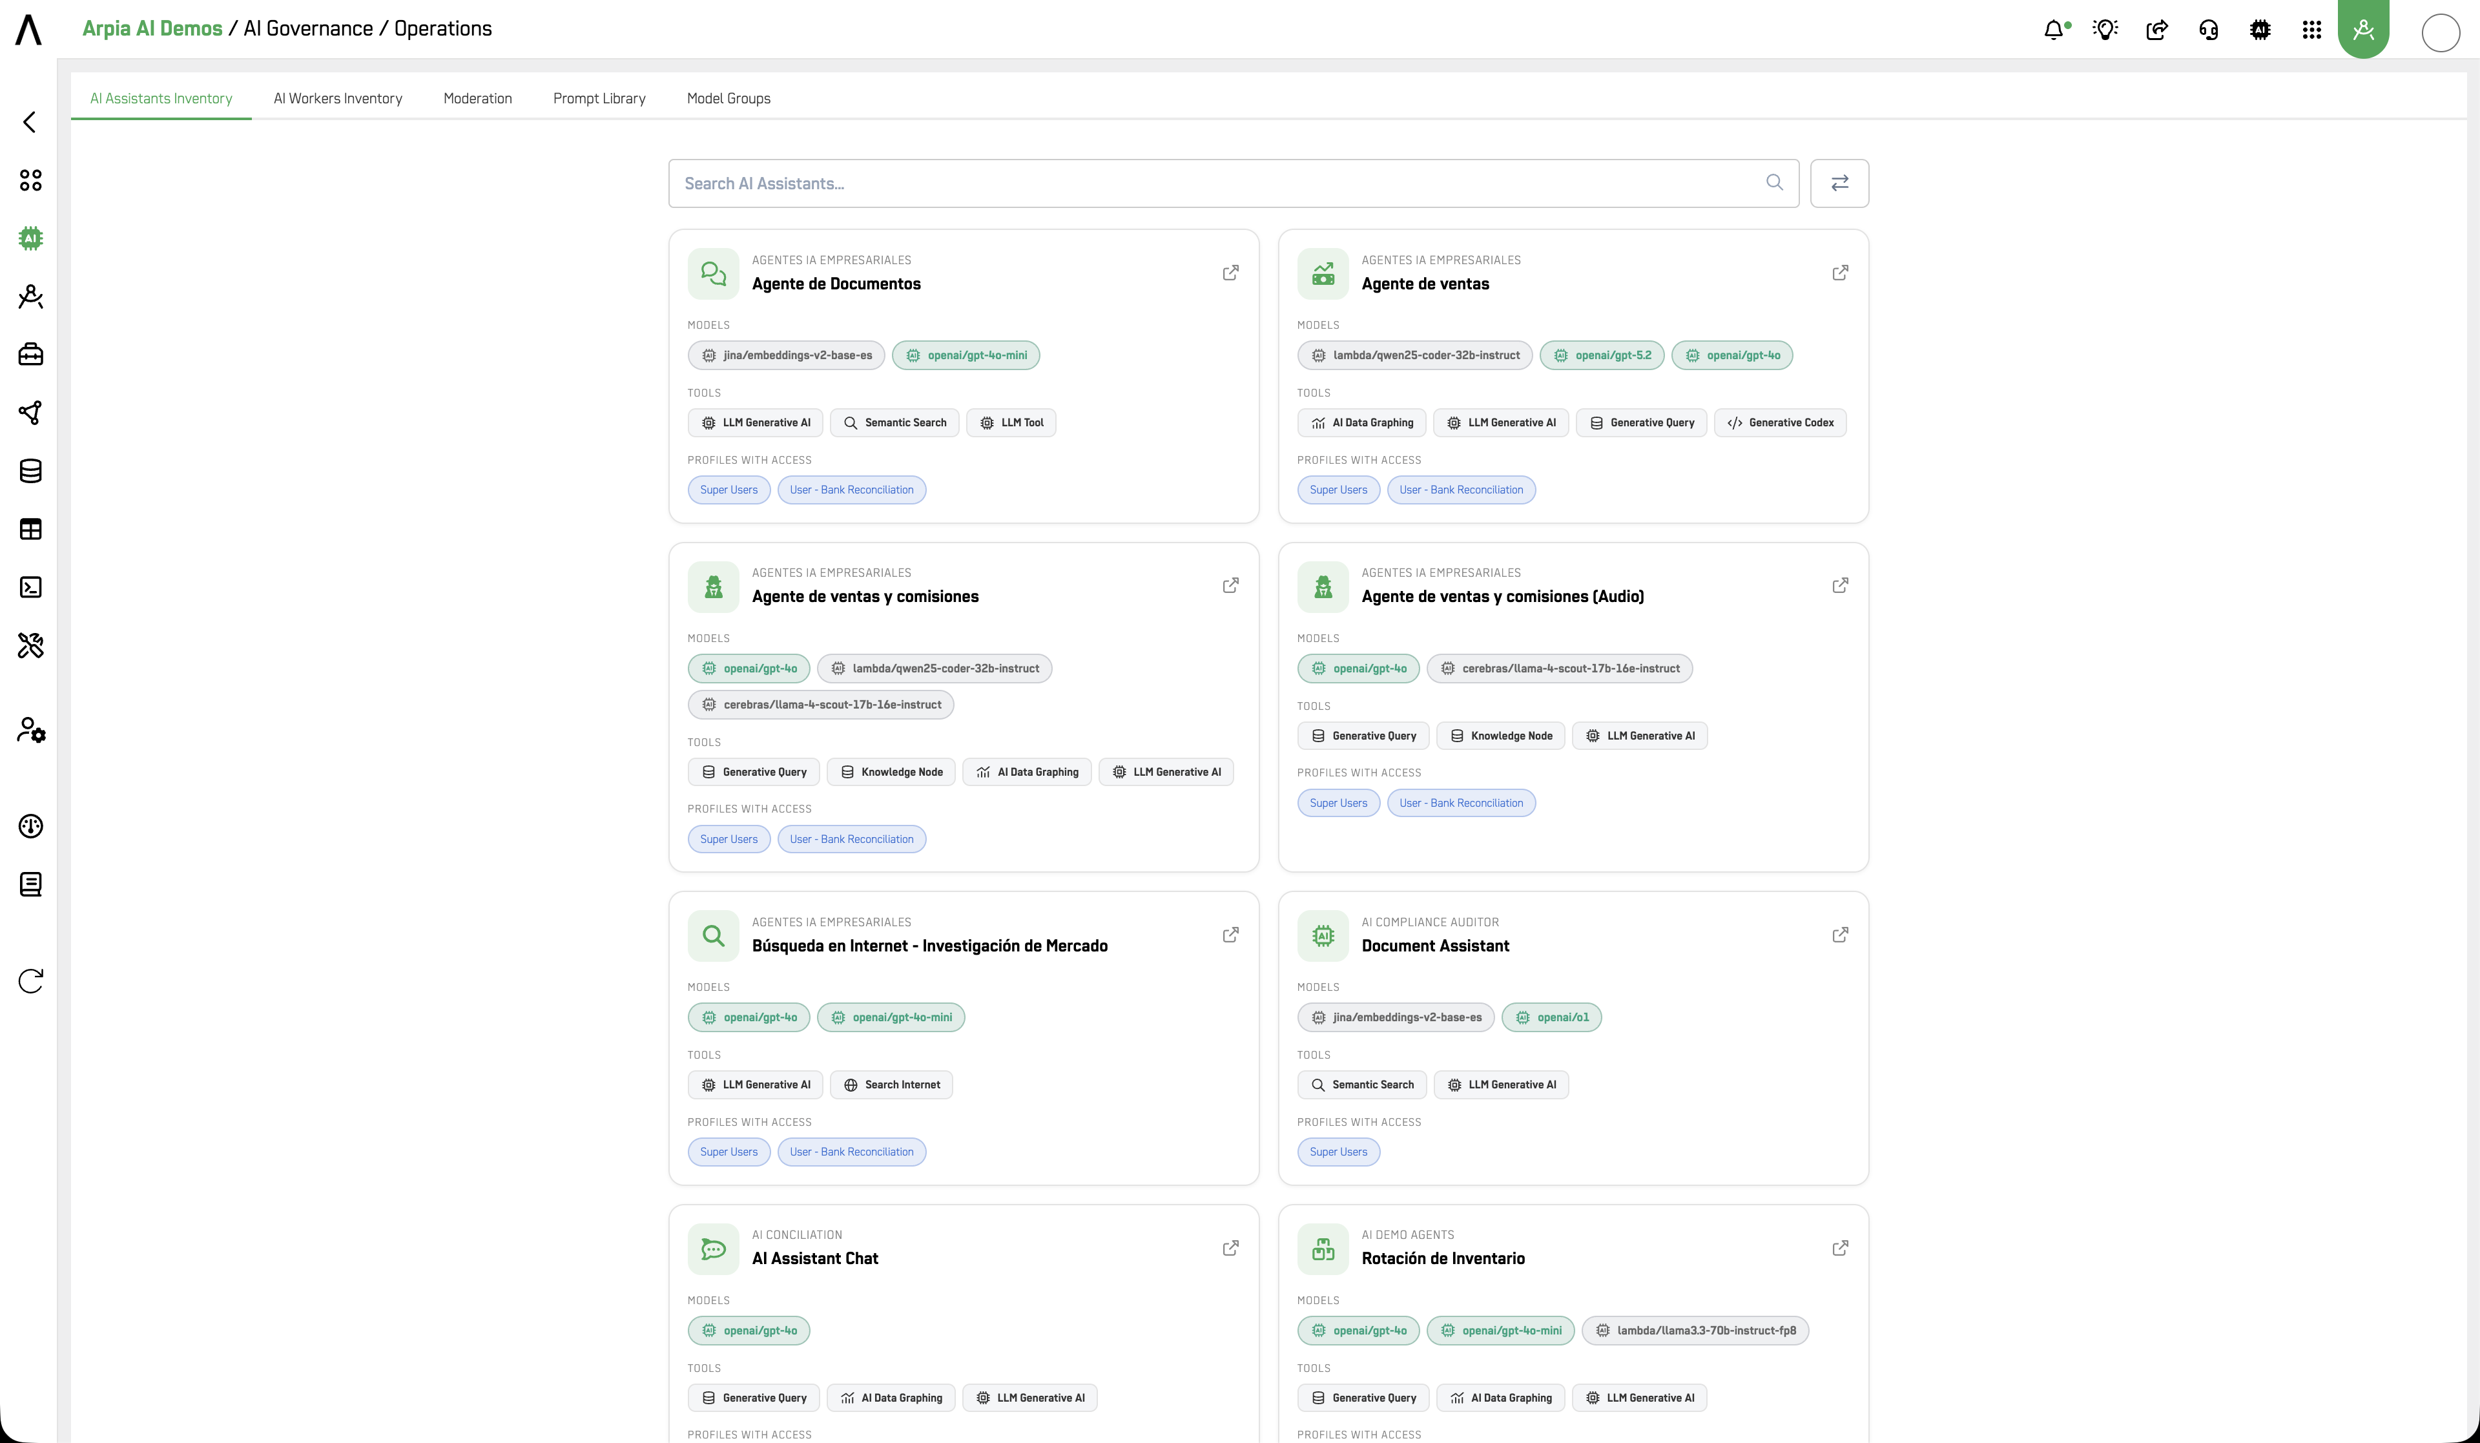
Task: Switch to AI Assistants Inventory tab
Action: (161, 98)
